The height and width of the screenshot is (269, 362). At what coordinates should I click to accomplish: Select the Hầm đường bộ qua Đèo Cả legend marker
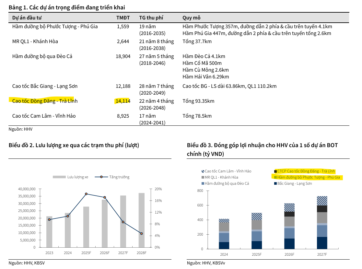point(203,183)
